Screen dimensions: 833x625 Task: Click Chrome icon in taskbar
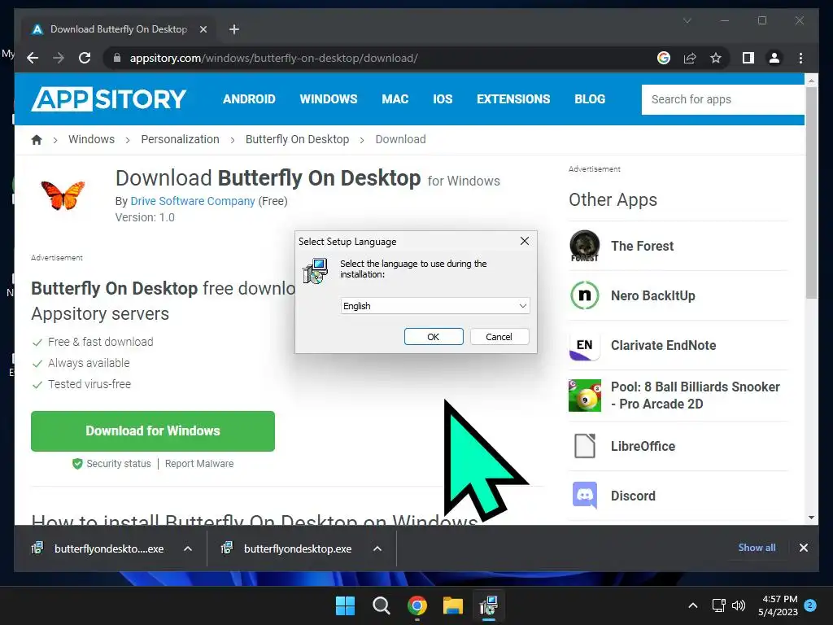[x=417, y=605]
